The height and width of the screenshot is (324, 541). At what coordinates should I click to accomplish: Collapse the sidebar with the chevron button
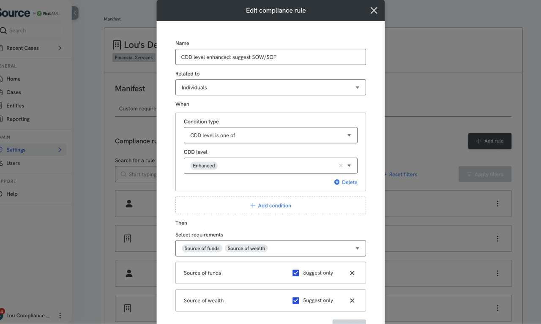75,13
